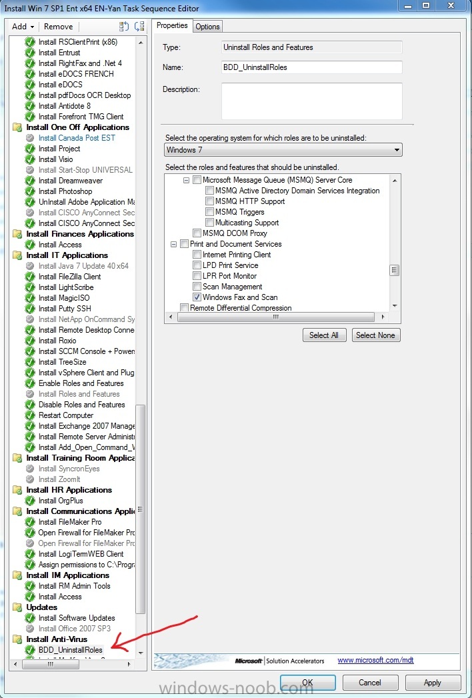This screenshot has width=472, height=698.
Task: Check Remote Differential Compression box
Action: click(184, 307)
